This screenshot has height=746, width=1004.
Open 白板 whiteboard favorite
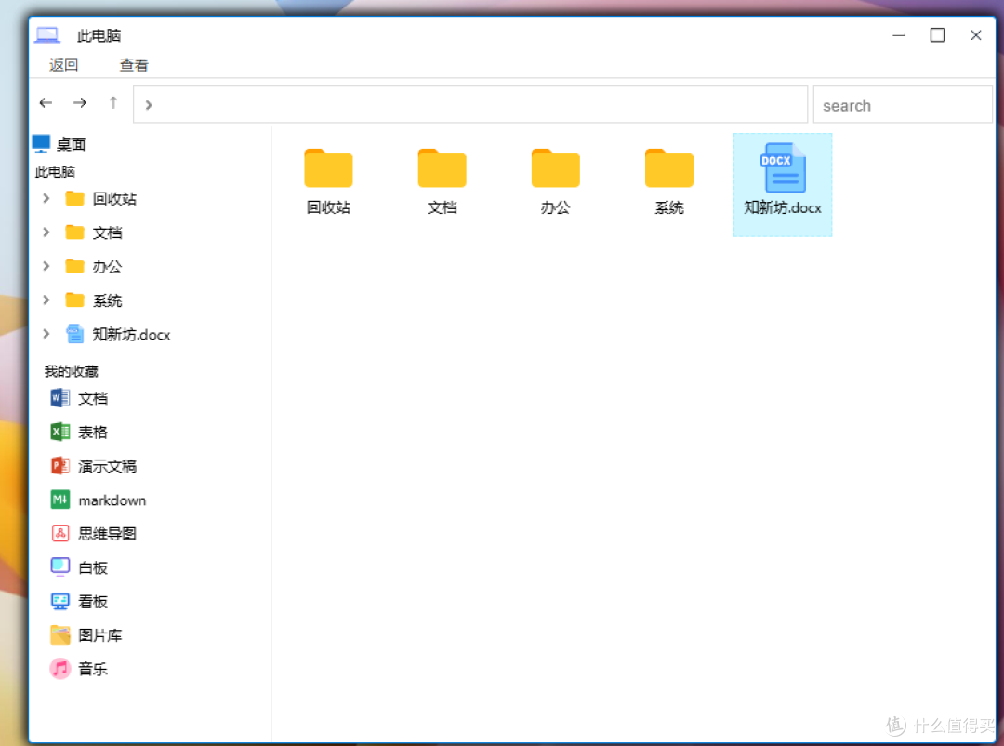point(79,567)
